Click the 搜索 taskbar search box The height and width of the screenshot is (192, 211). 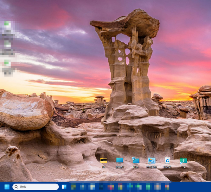(36, 187)
